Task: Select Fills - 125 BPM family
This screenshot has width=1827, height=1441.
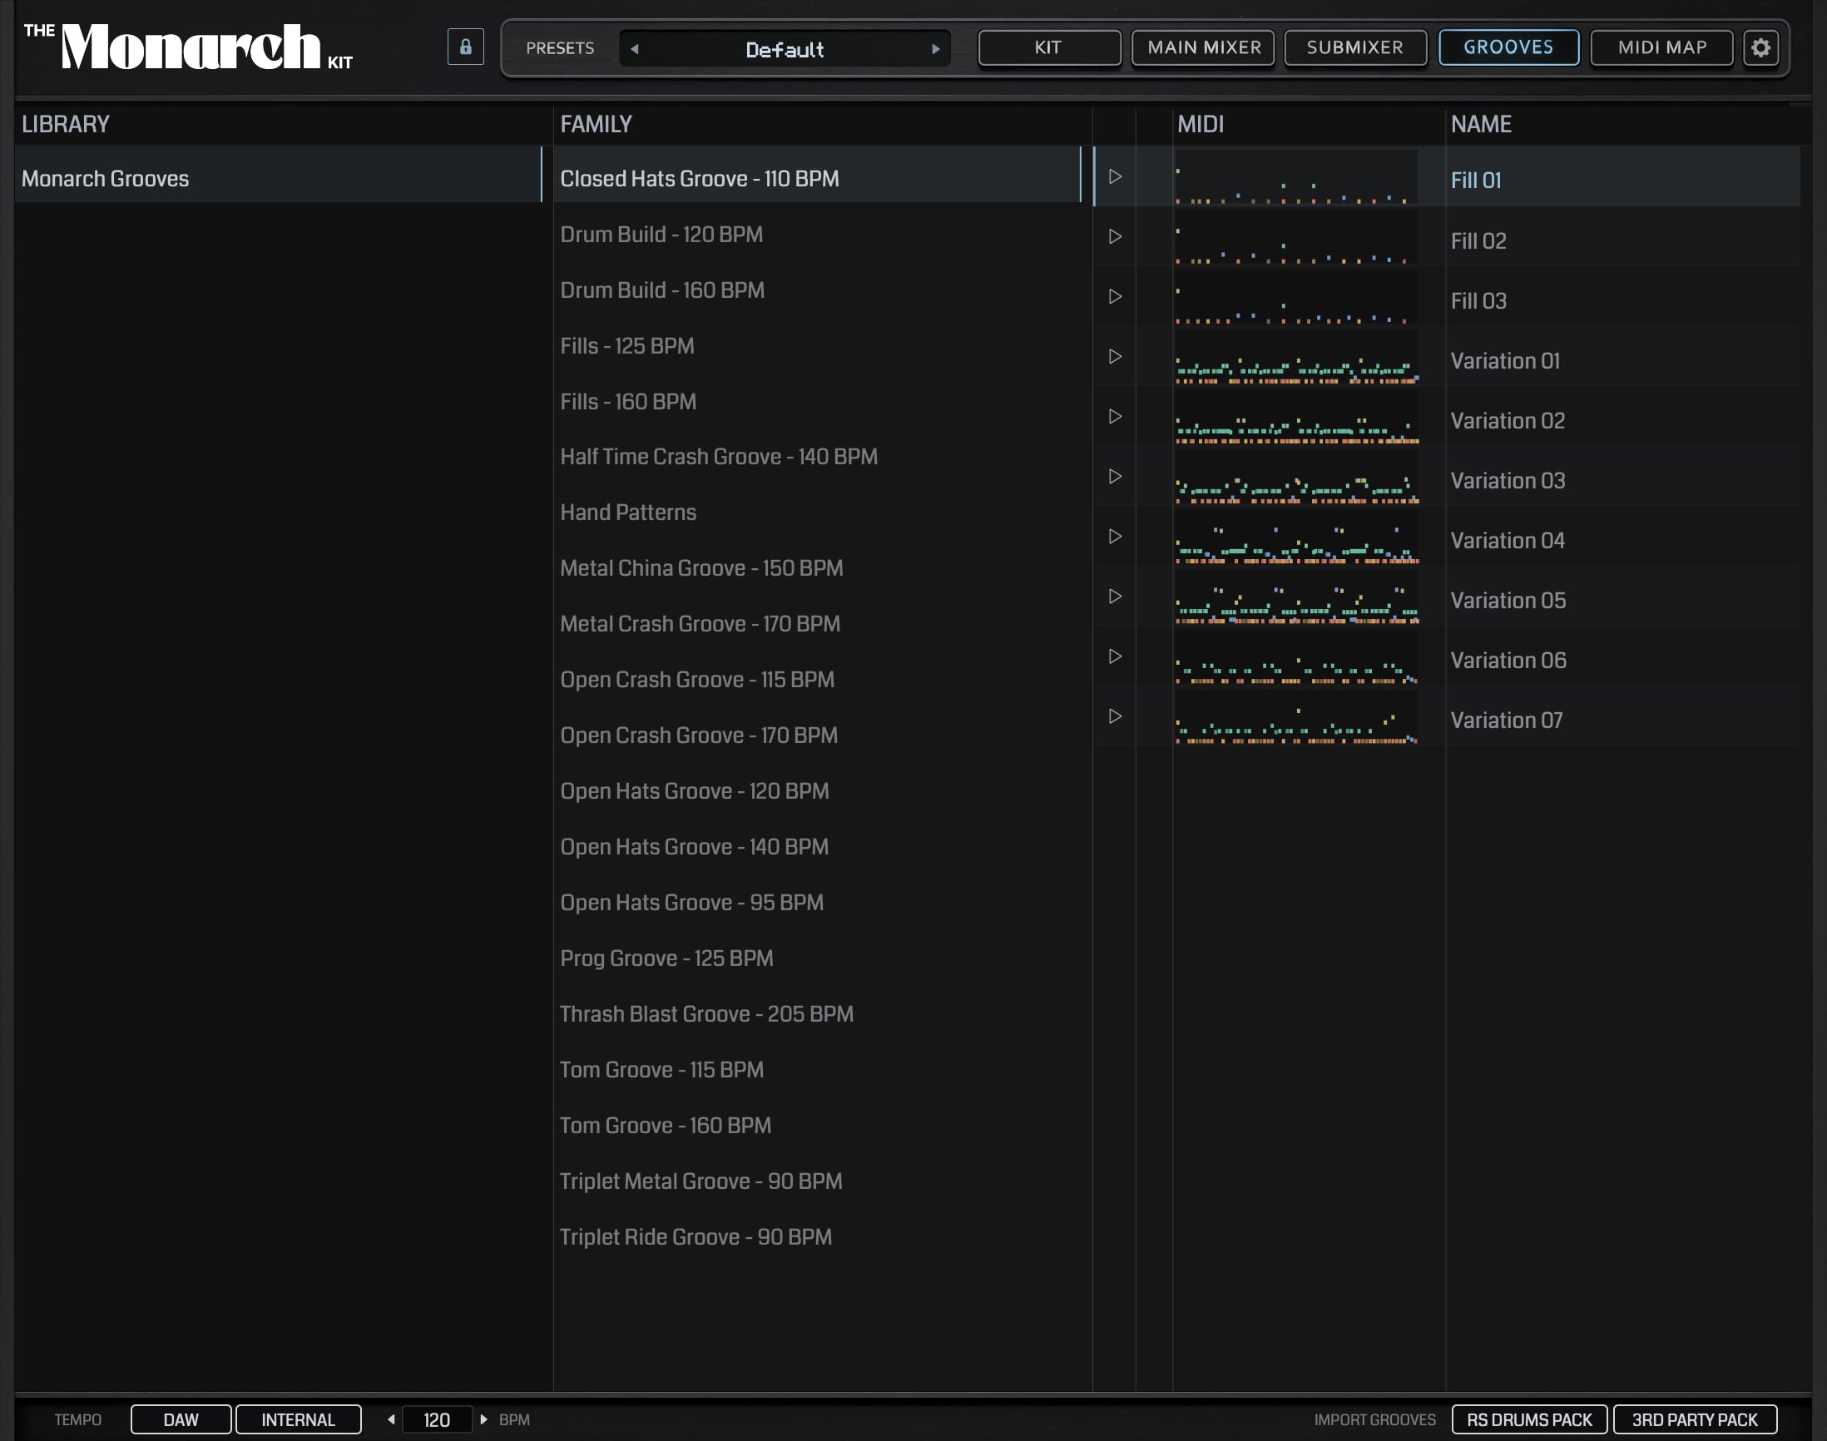Action: pyautogui.click(x=817, y=345)
